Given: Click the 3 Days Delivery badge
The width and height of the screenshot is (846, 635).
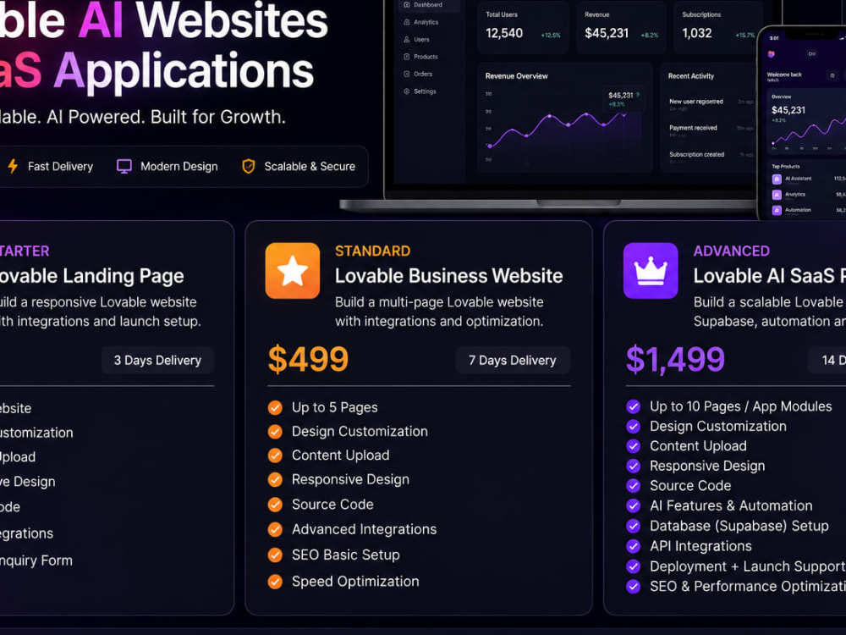Looking at the screenshot, I should (x=157, y=360).
